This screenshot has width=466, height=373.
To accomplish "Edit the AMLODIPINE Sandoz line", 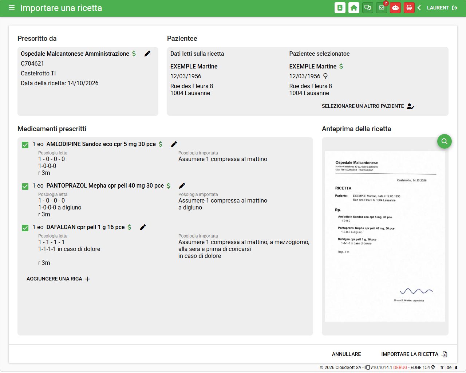I will point(174,144).
